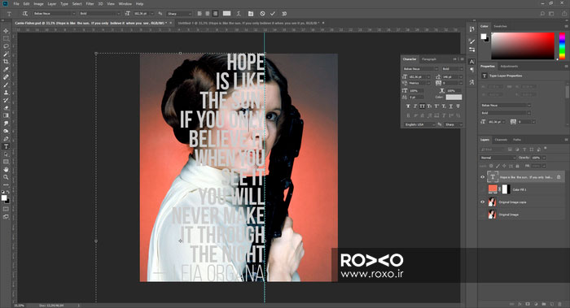Click the foreground color swatch in toolbox

click(x=4, y=197)
